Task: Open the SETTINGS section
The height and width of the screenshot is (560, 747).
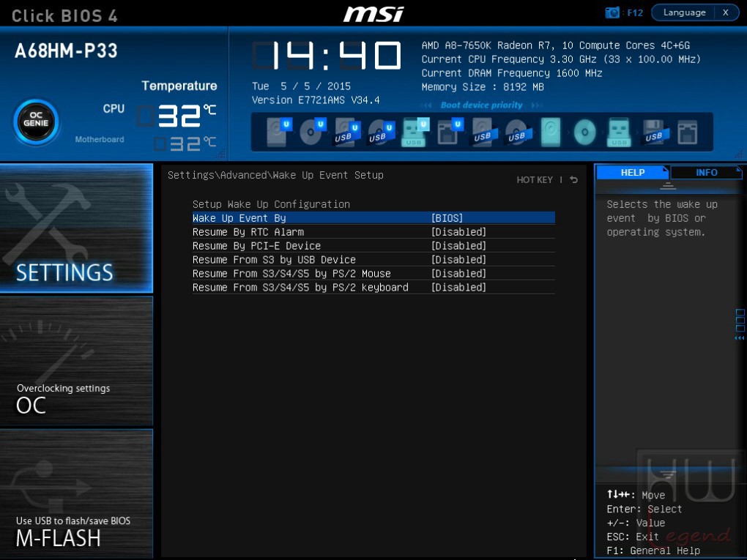Action: 76,228
